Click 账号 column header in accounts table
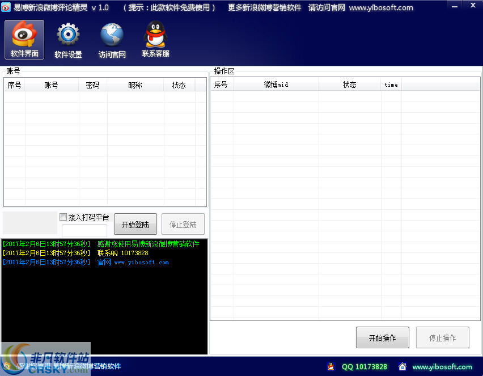The width and height of the screenshot is (483, 376). pos(52,85)
